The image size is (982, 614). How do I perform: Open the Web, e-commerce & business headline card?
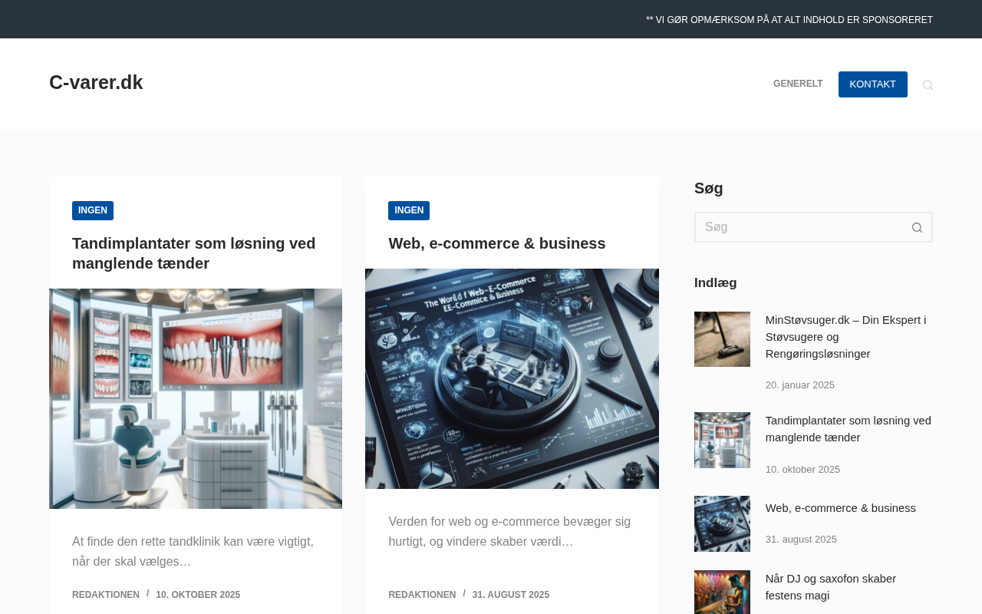pos(496,243)
